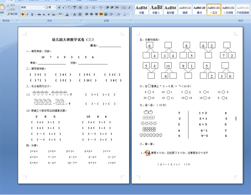Open the font size combo box
Image resolution: width=251 pixels, height=195 pixels.
point(51,7)
